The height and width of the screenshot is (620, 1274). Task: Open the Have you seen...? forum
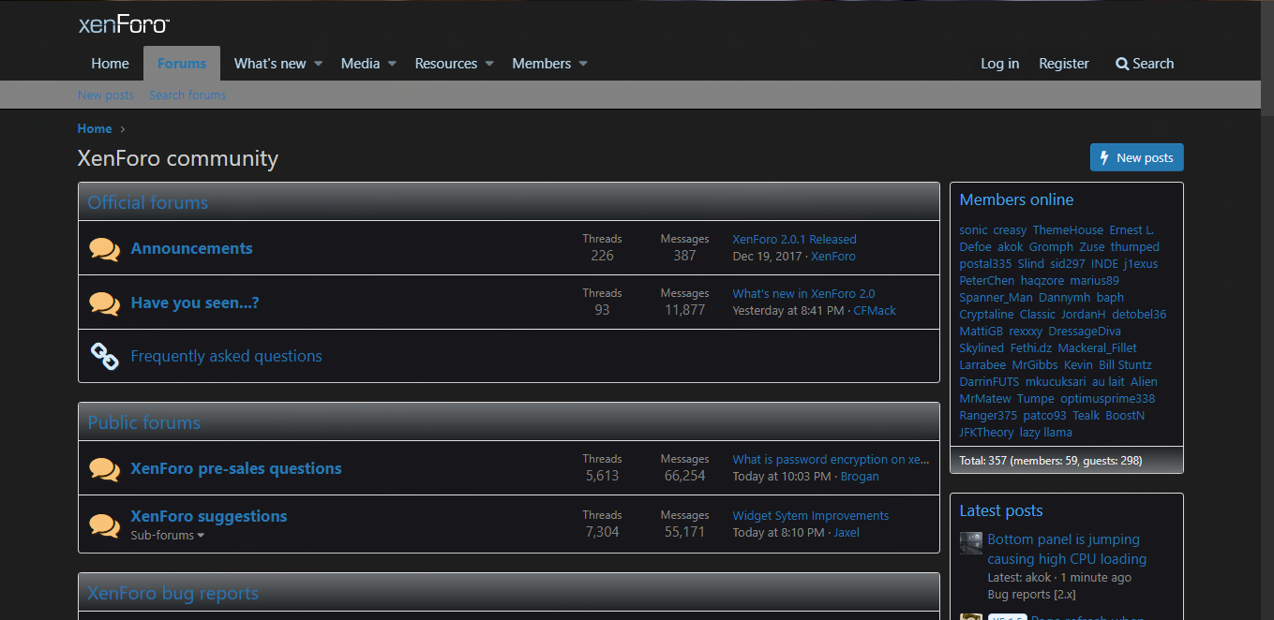(x=195, y=303)
